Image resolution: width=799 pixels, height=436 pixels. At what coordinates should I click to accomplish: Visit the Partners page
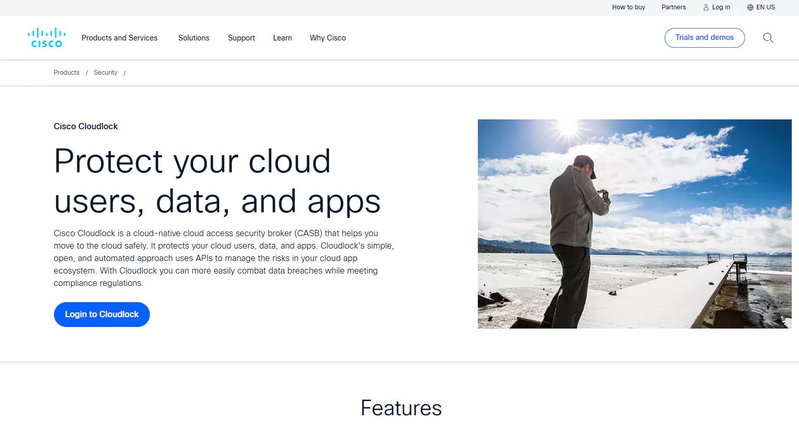pos(673,7)
